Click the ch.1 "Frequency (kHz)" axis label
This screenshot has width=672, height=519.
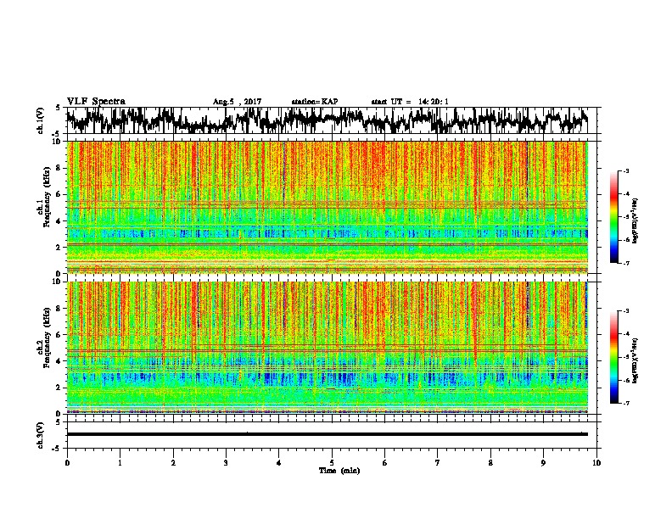(x=47, y=198)
